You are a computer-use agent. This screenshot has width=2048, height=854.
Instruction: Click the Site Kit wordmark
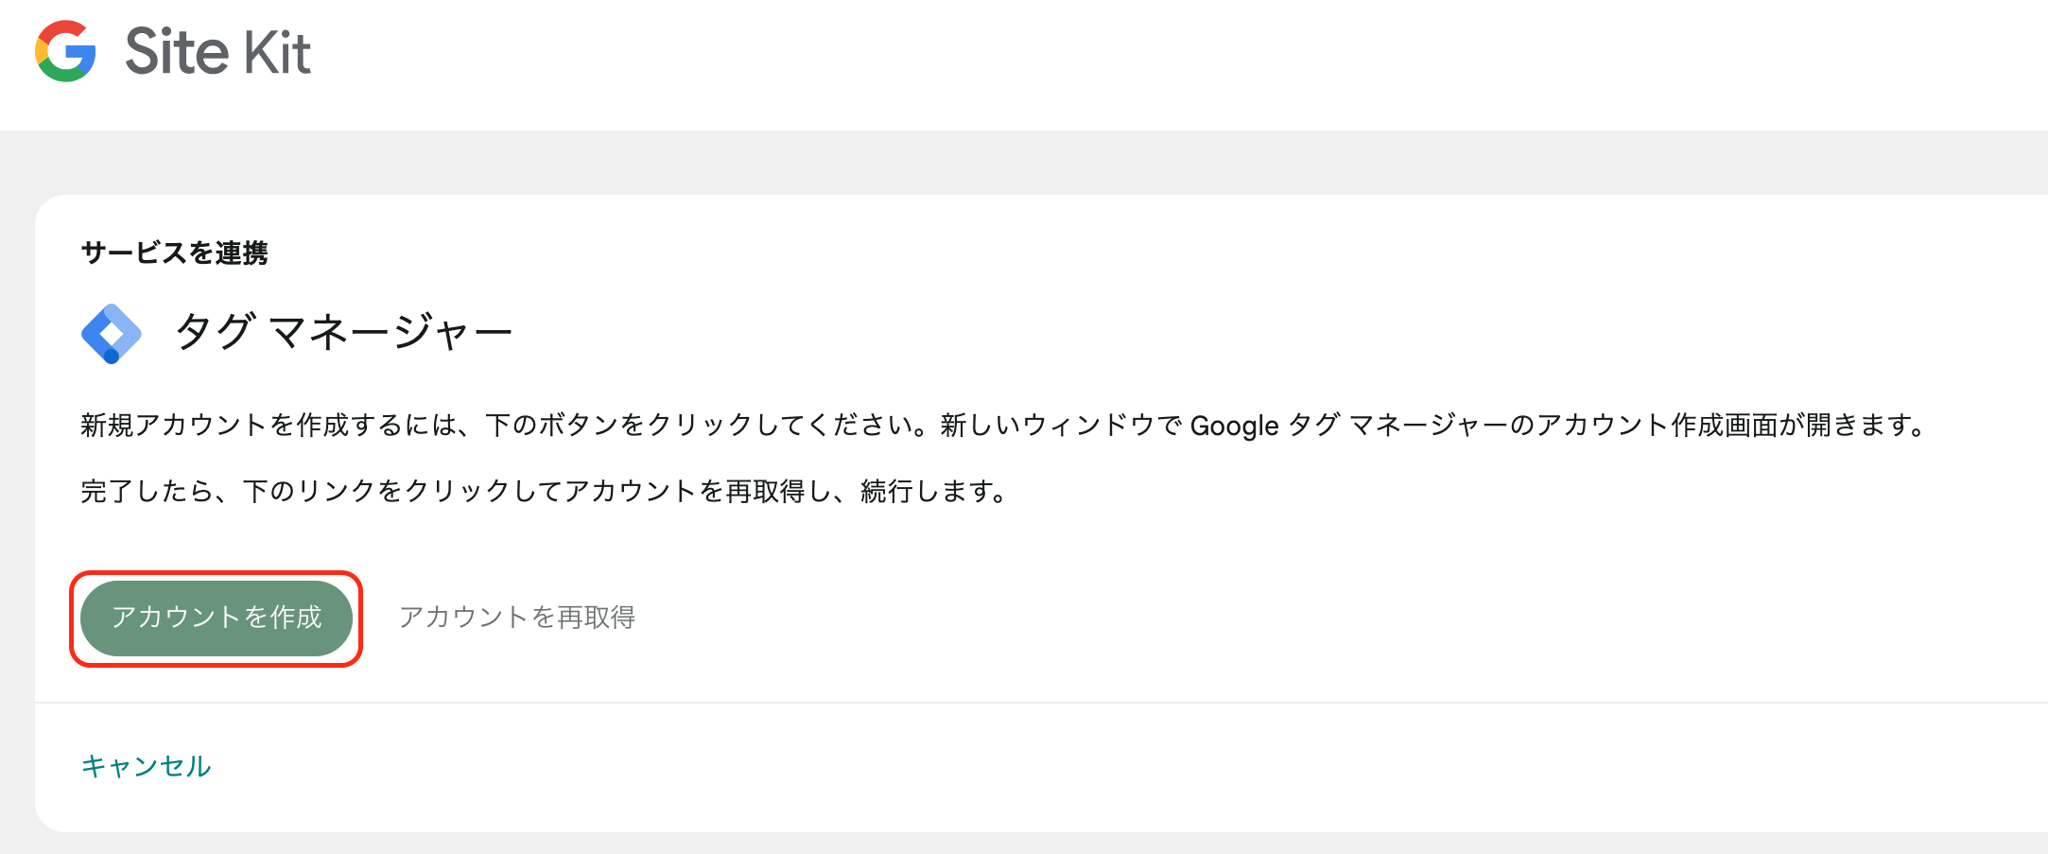click(x=217, y=51)
